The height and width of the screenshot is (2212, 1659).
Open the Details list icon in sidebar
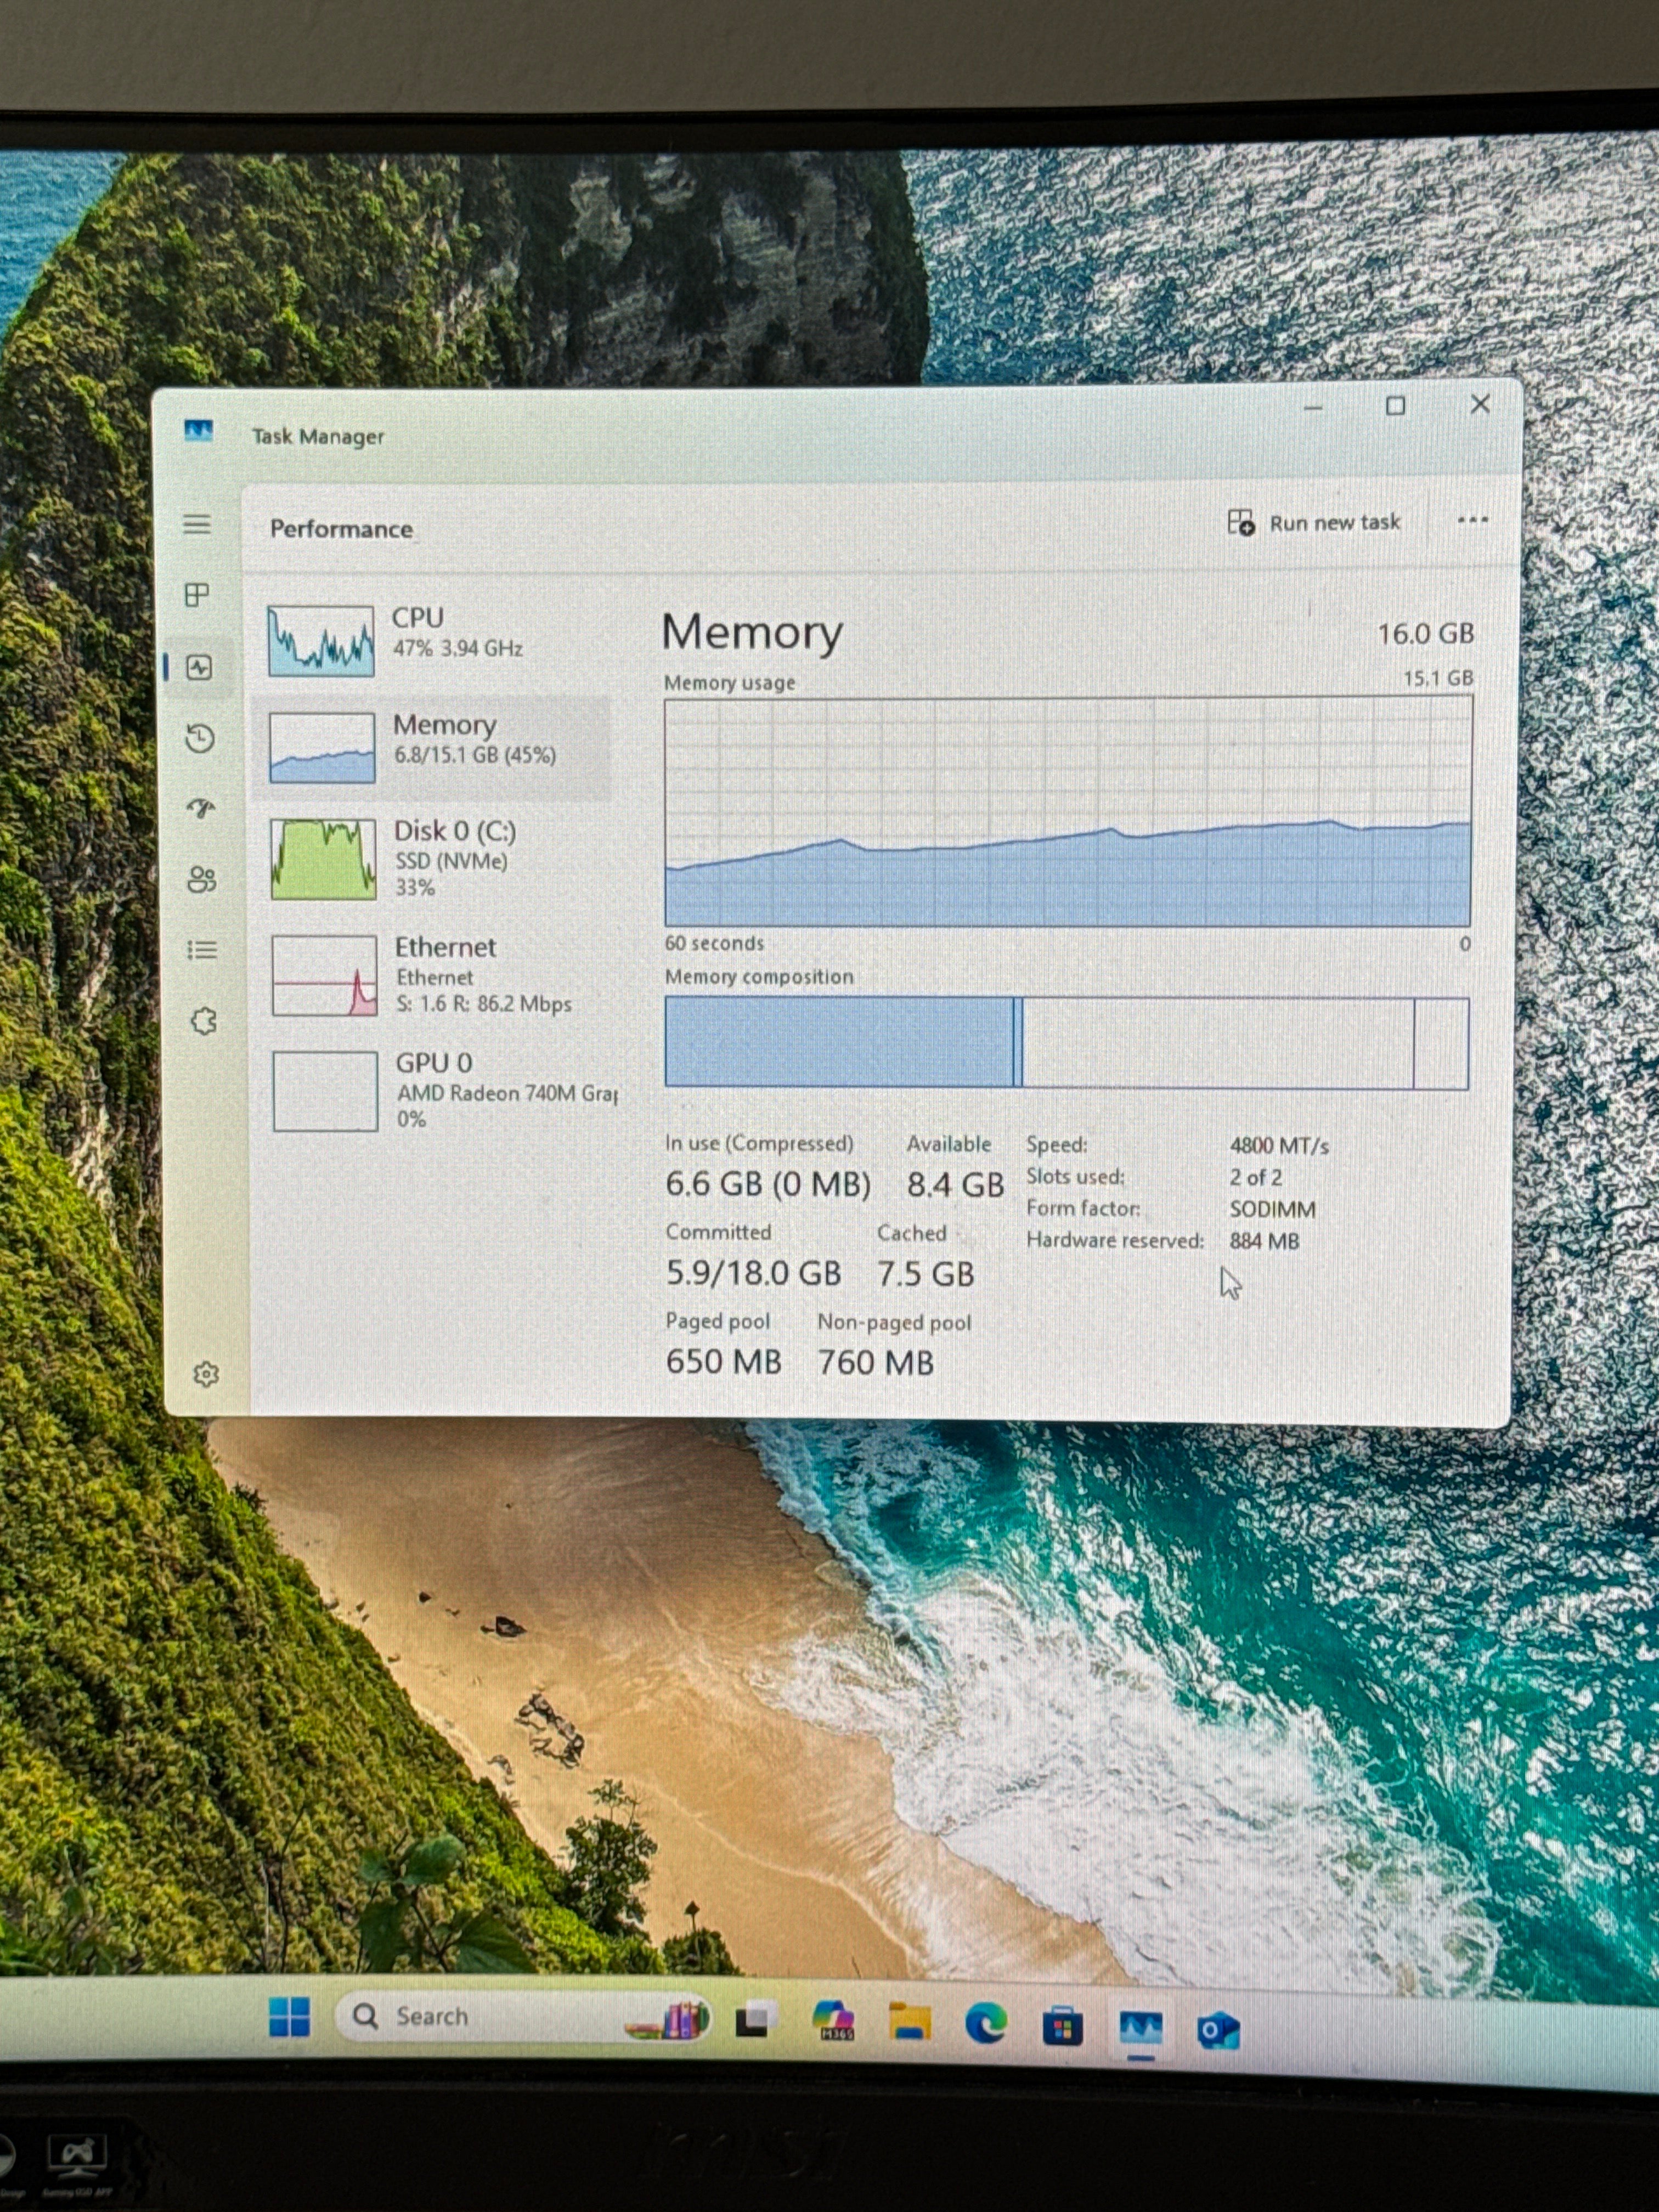(202, 950)
